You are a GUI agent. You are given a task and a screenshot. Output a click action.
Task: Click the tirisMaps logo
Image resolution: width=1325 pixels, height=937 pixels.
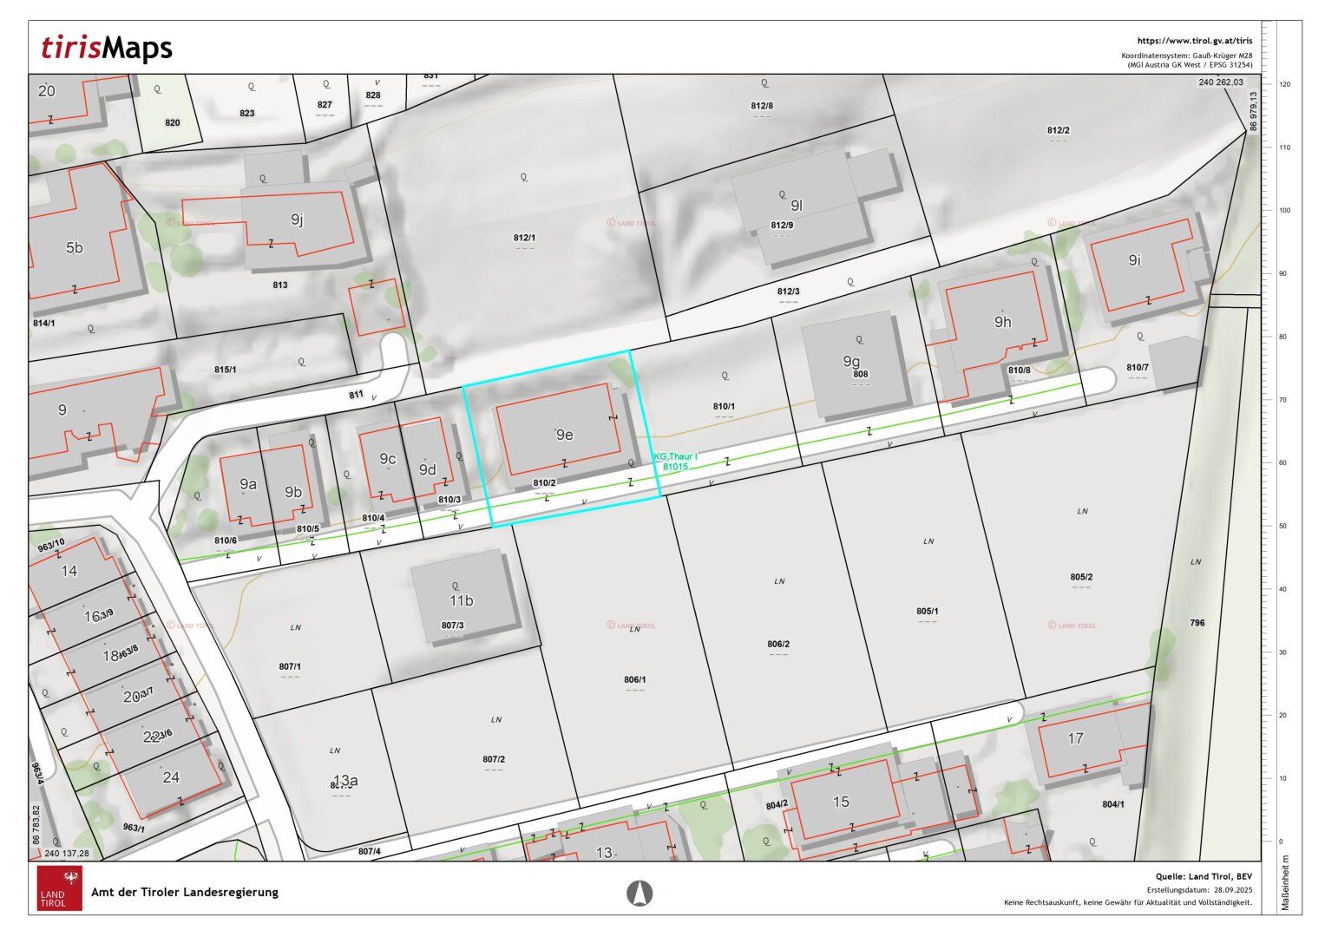pos(107,48)
